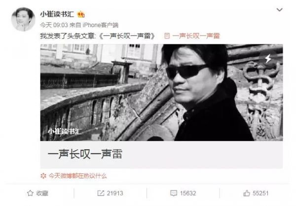Open the 小崔读书汇 username link
The height and width of the screenshot is (206, 296).
(57, 14)
